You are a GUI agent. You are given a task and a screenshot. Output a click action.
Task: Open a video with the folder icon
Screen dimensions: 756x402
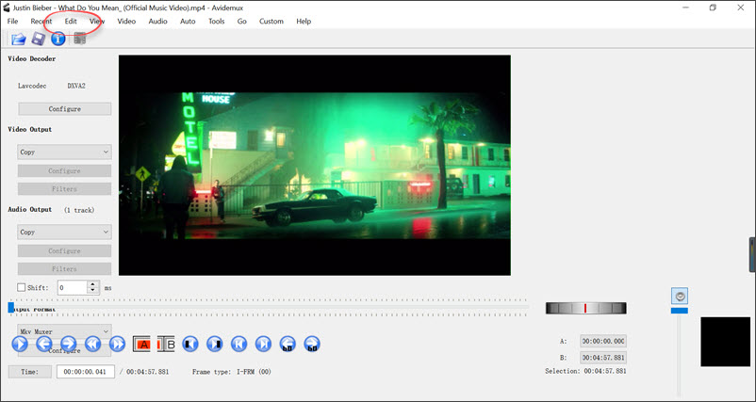18,39
